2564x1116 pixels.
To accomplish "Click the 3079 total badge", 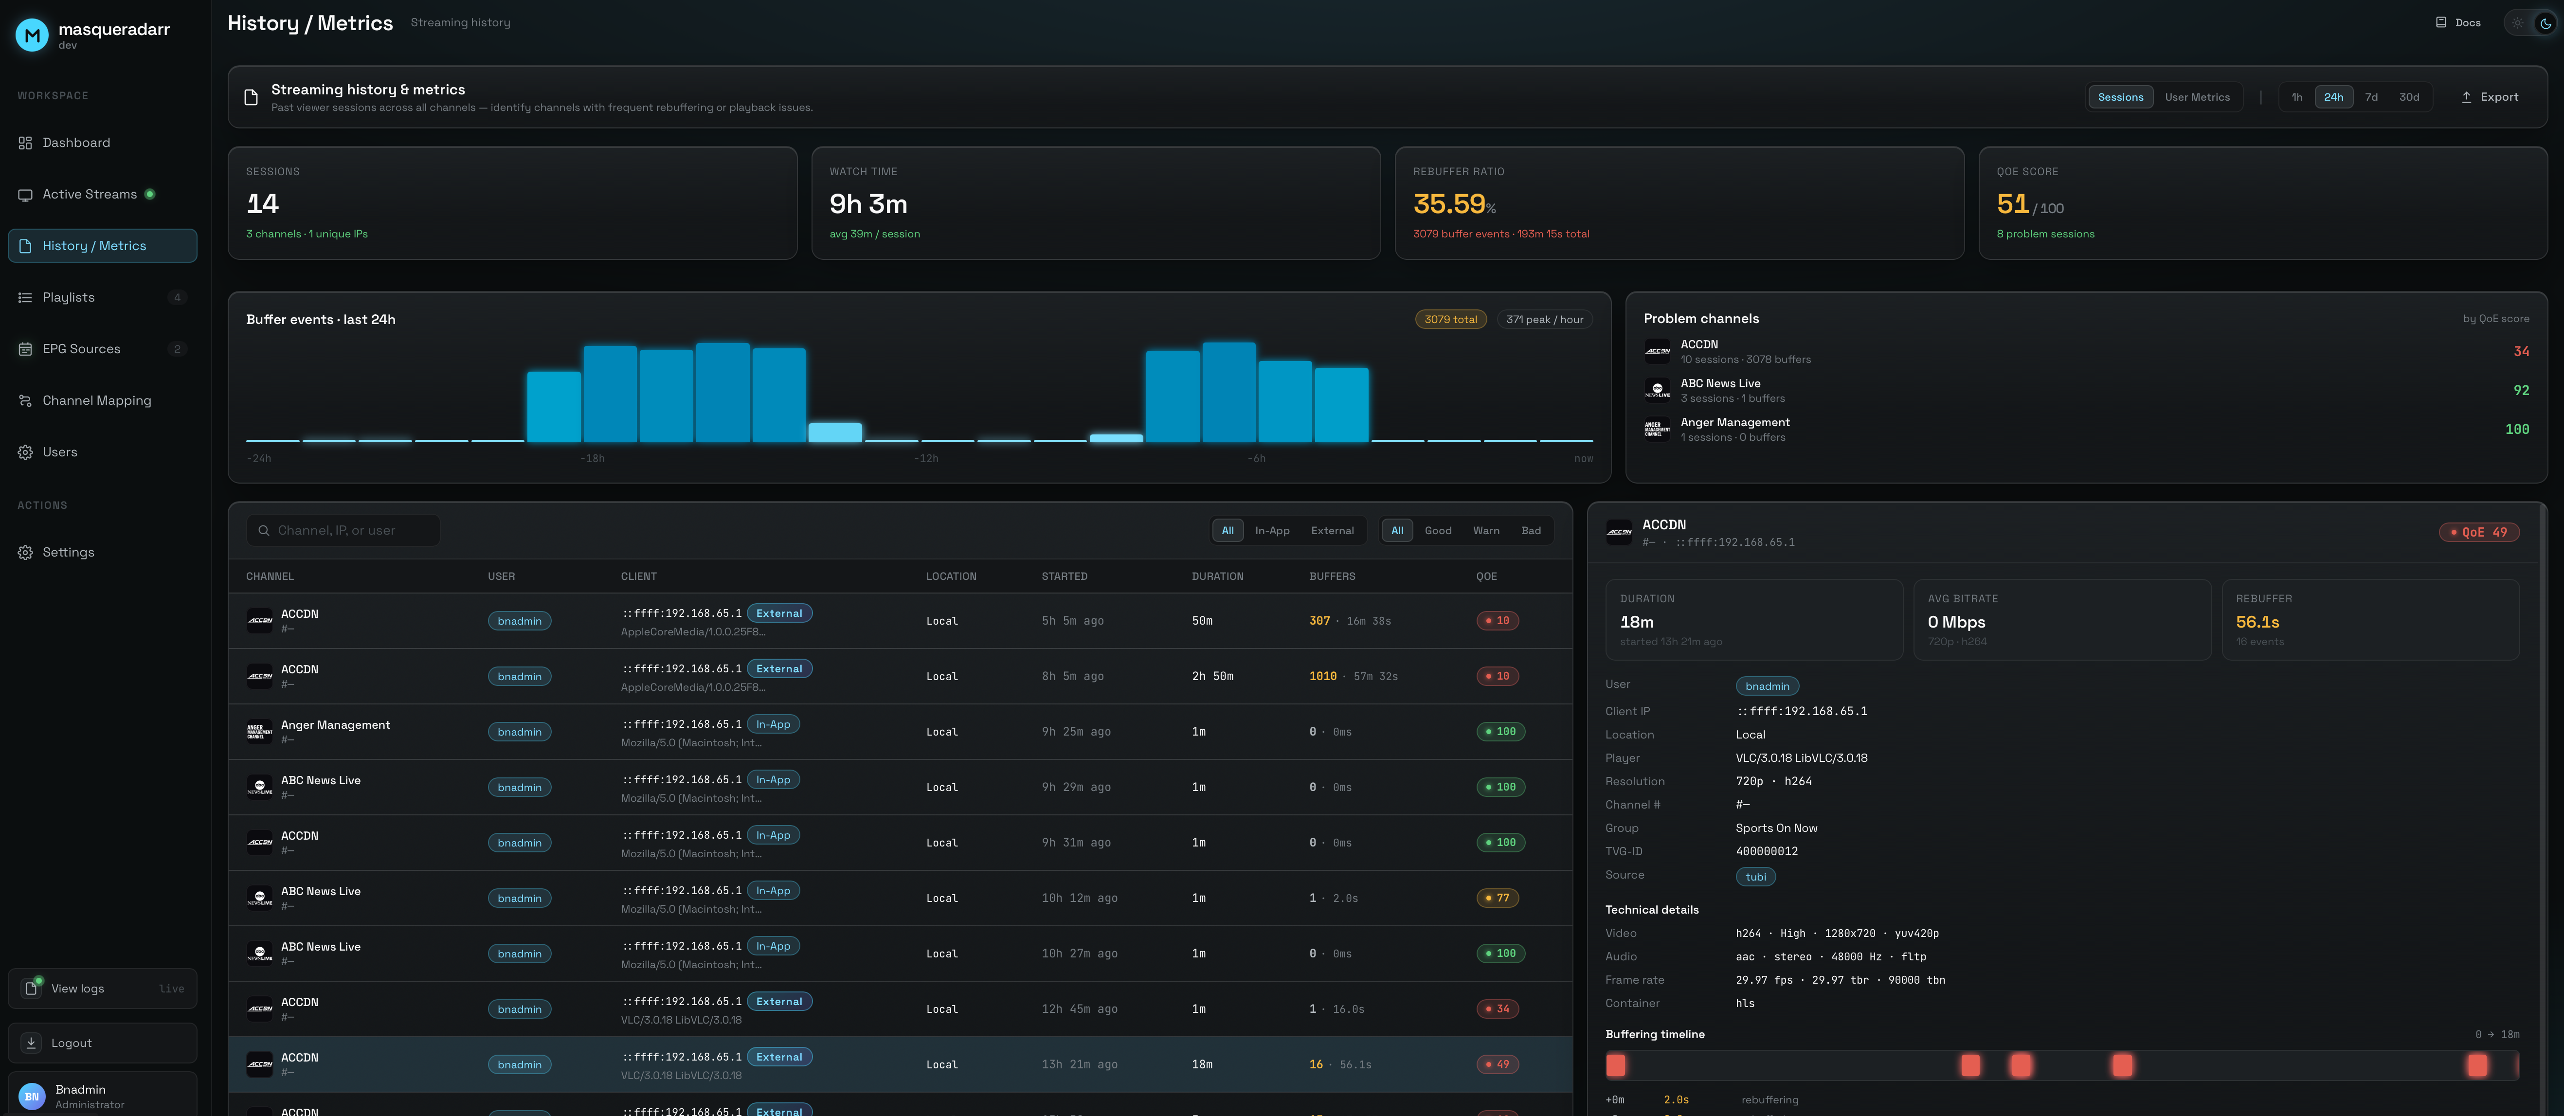I will pyautogui.click(x=1450, y=320).
